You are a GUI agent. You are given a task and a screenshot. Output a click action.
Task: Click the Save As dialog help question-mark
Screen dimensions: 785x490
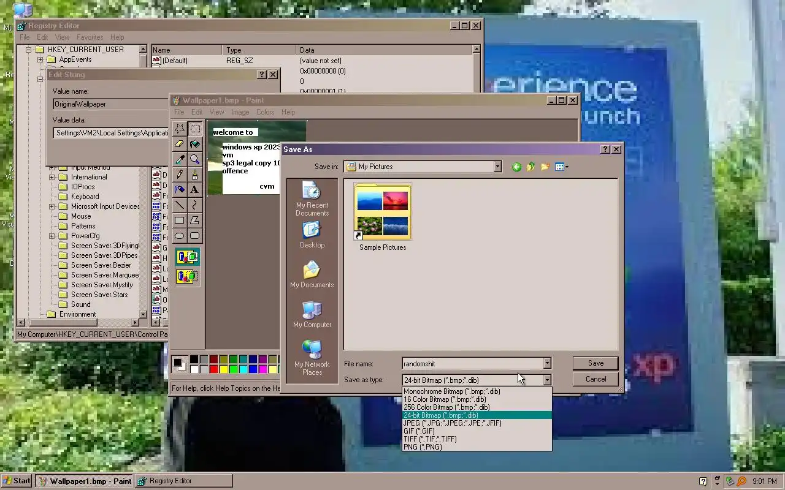(605, 149)
